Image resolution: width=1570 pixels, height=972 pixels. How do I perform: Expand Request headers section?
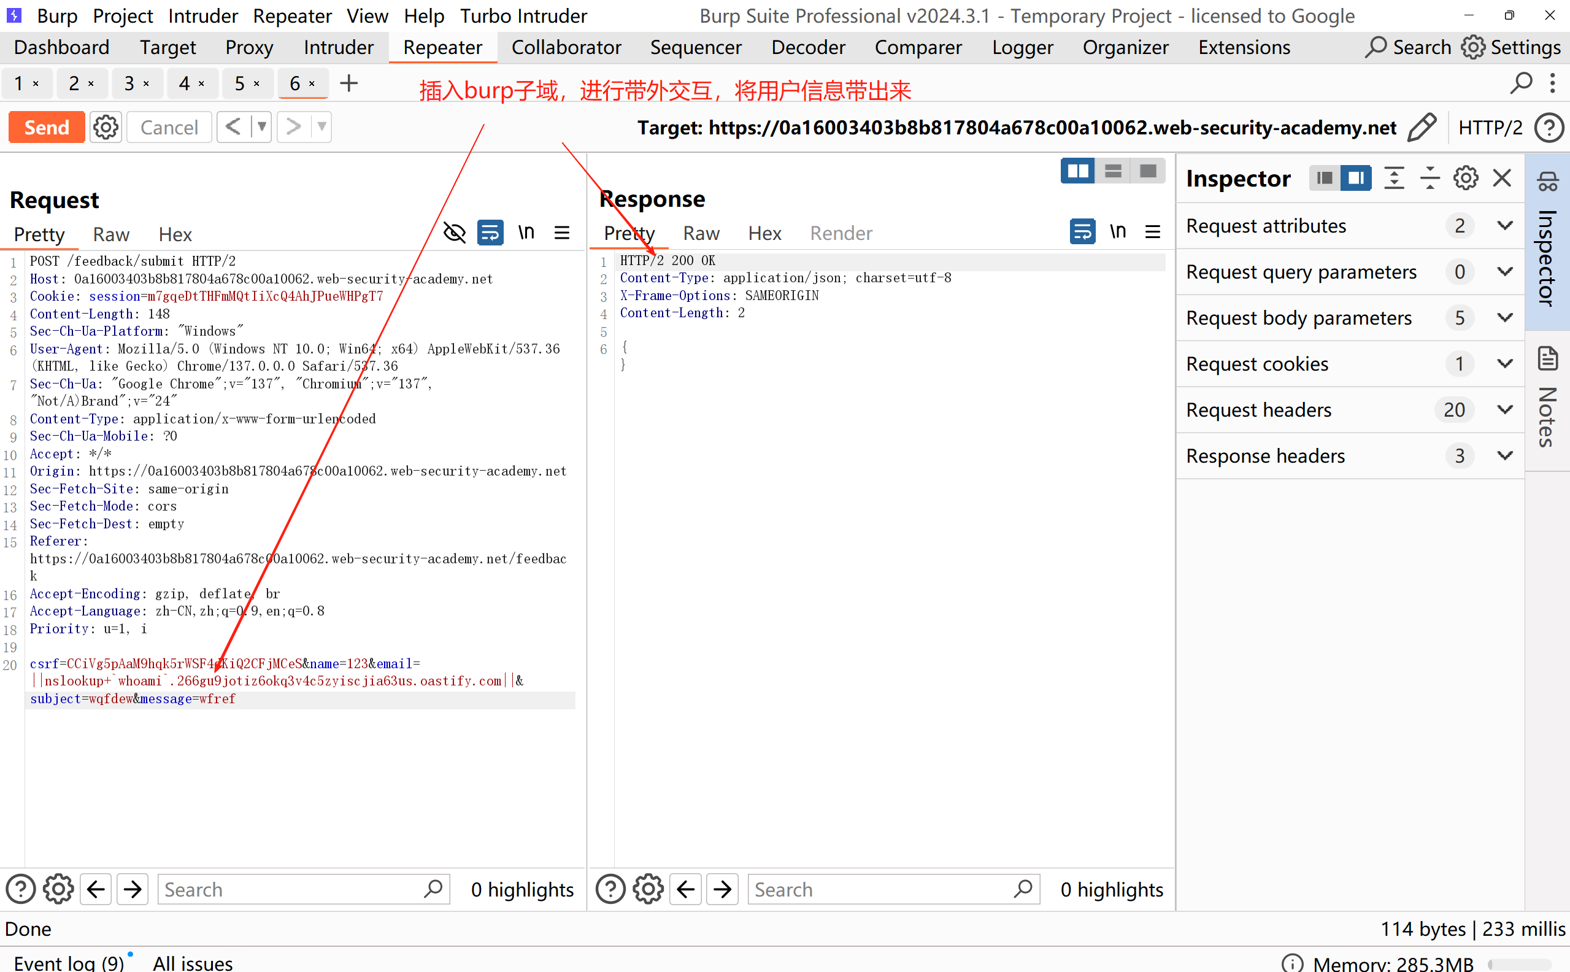(1504, 409)
